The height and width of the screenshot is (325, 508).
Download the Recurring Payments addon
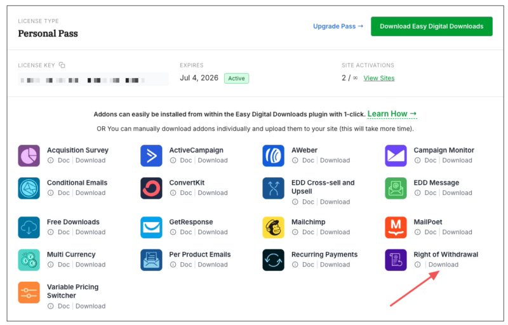click(x=335, y=265)
